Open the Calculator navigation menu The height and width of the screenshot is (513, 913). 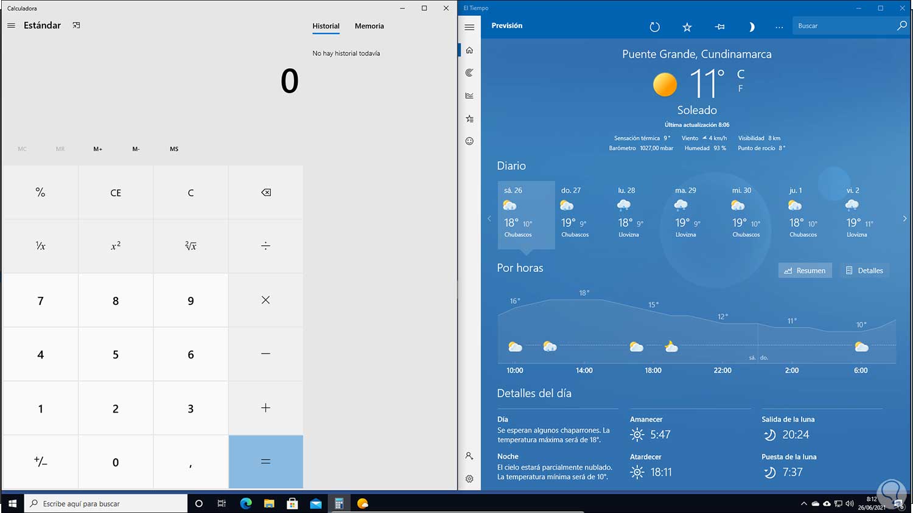[x=11, y=26]
